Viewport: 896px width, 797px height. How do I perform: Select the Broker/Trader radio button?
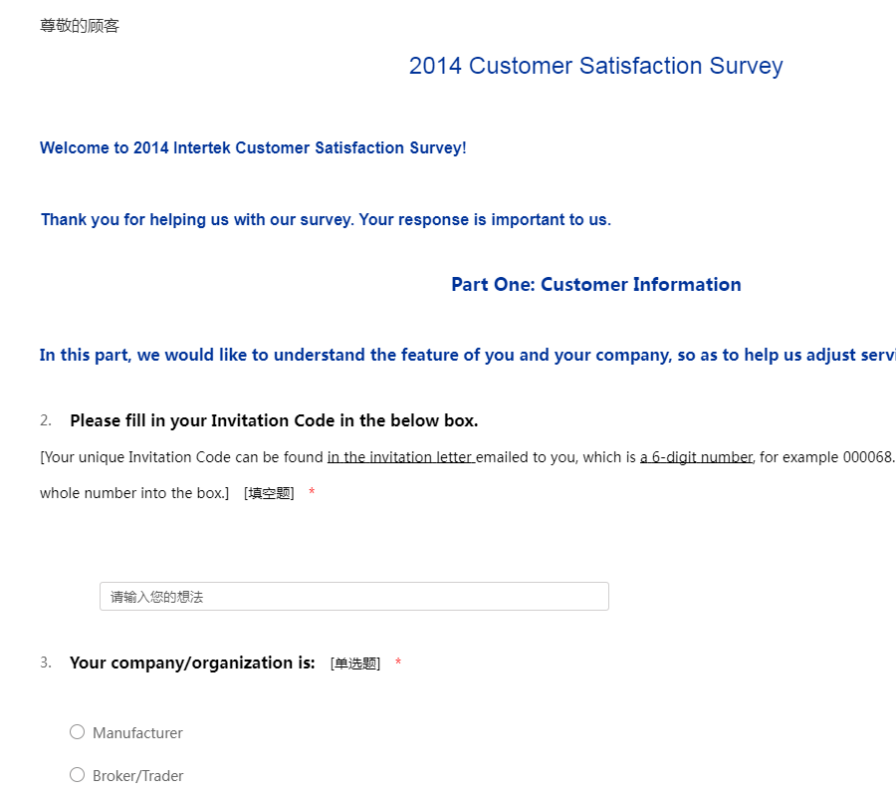[x=78, y=775]
